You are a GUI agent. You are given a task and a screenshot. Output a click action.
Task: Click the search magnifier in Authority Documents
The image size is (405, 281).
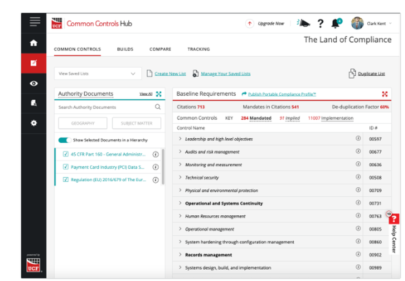point(158,107)
